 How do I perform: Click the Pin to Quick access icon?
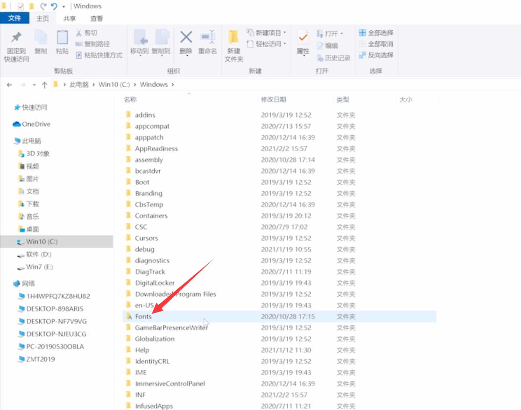pyautogui.click(x=16, y=37)
